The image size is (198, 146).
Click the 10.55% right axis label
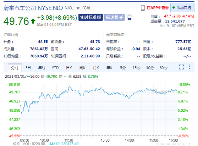[x=184, y=85]
